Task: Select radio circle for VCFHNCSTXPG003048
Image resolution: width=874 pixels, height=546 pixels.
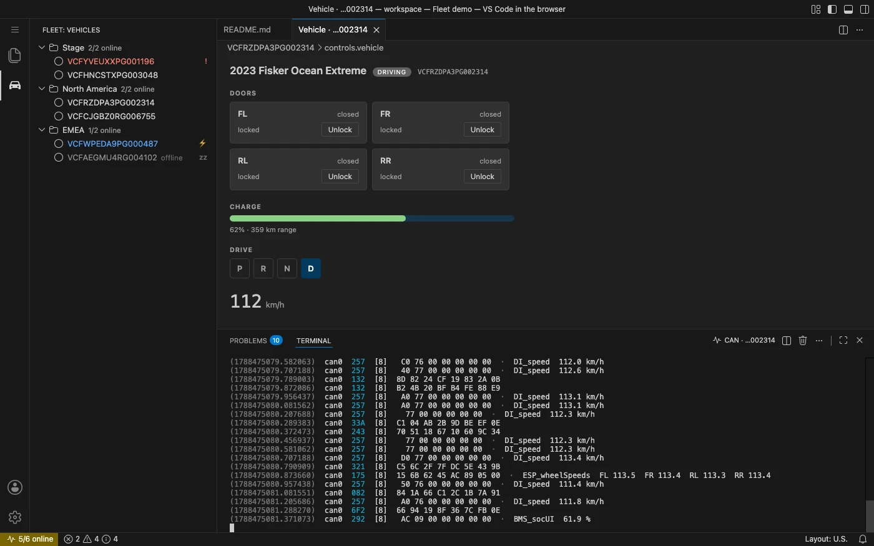Action: pyautogui.click(x=59, y=75)
